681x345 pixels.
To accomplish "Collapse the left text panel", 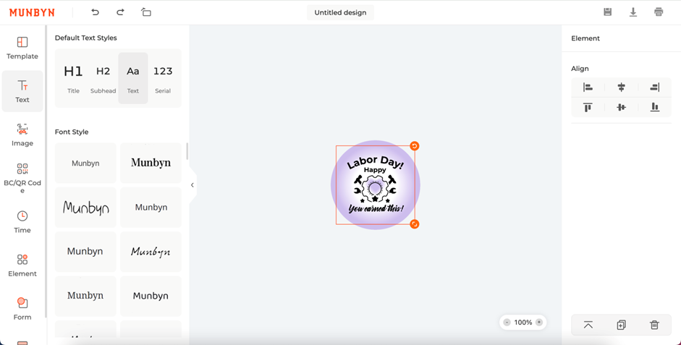I will point(193,185).
